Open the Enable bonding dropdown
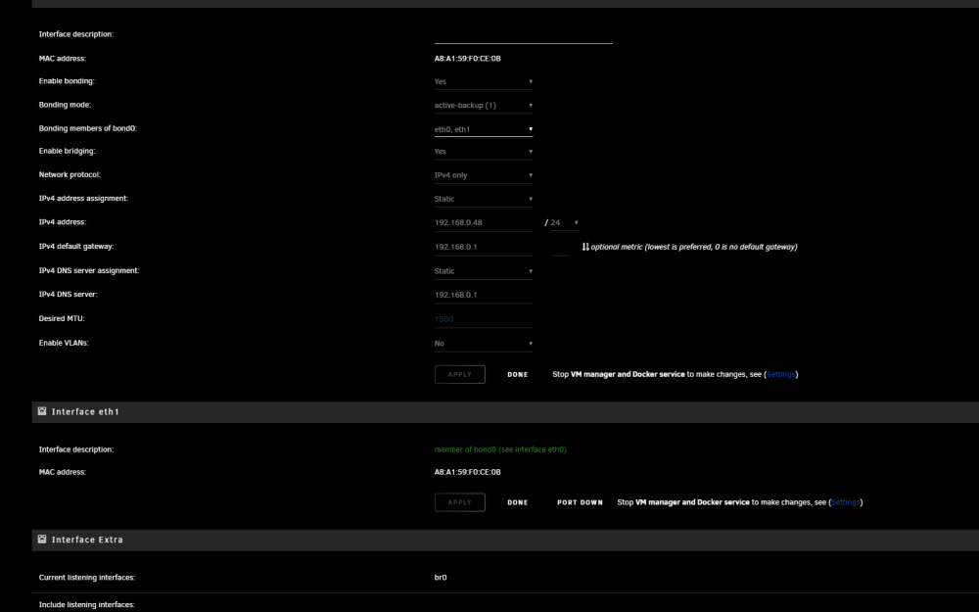 pyautogui.click(x=484, y=82)
